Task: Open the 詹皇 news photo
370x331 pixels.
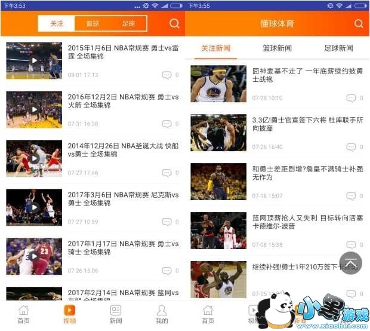Action: tap(218, 182)
